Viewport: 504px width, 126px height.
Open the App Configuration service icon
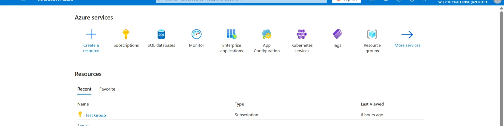coord(266,34)
